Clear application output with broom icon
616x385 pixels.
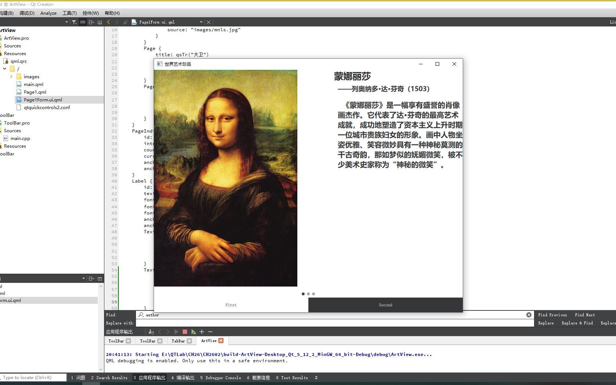pyautogui.click(x=151, y=332)
